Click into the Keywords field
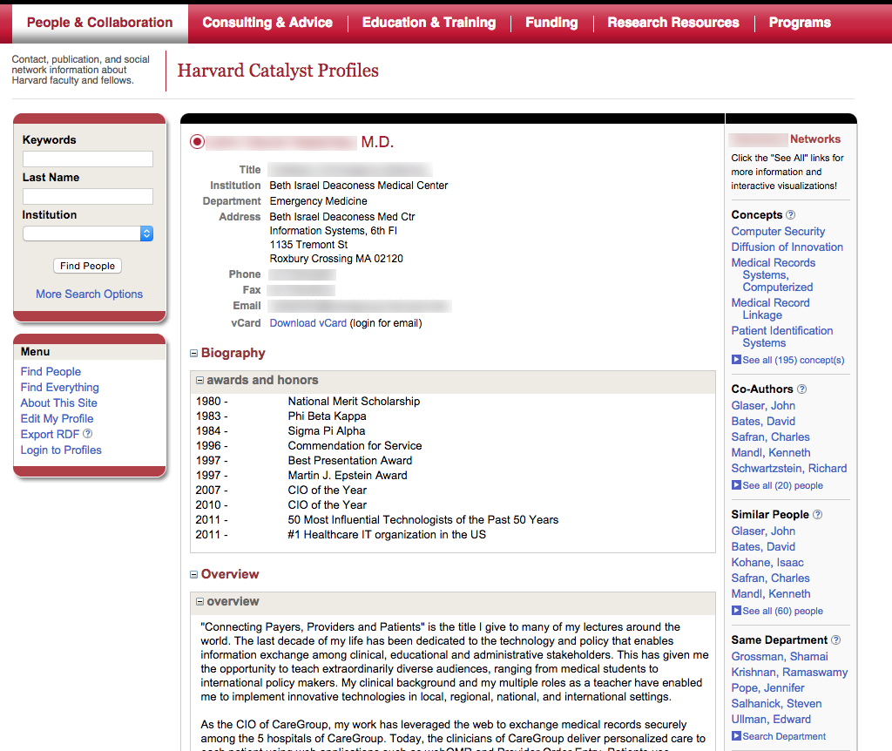 coord(87,159)
